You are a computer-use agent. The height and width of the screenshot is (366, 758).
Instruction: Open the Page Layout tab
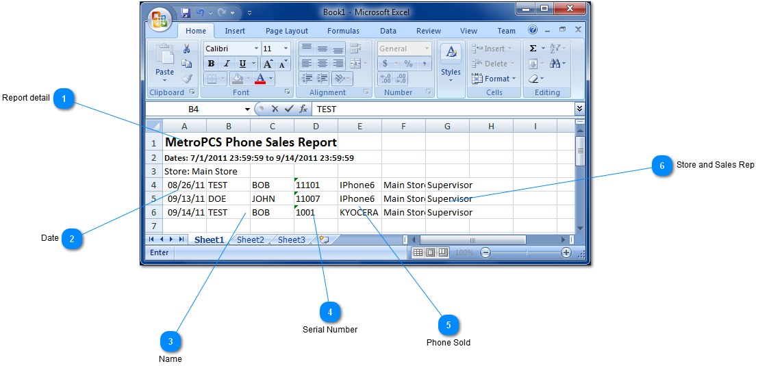(287, 31)
